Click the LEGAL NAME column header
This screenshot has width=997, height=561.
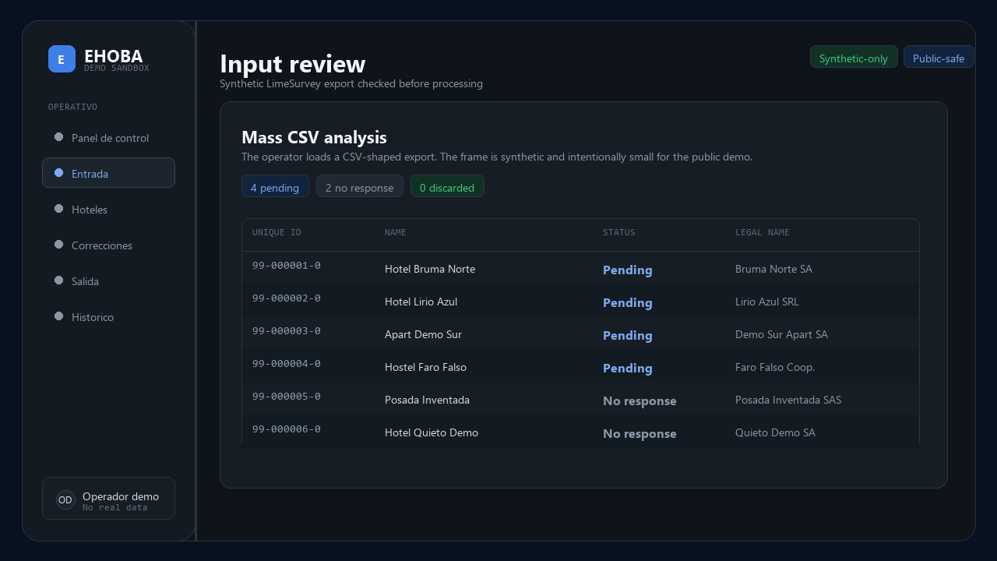tap(762, 233)
